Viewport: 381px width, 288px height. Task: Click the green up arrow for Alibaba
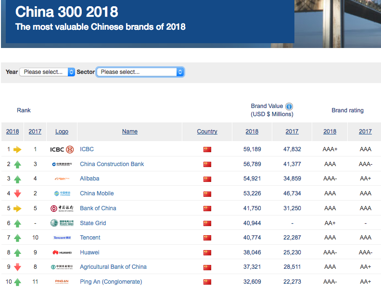[17, 179]
